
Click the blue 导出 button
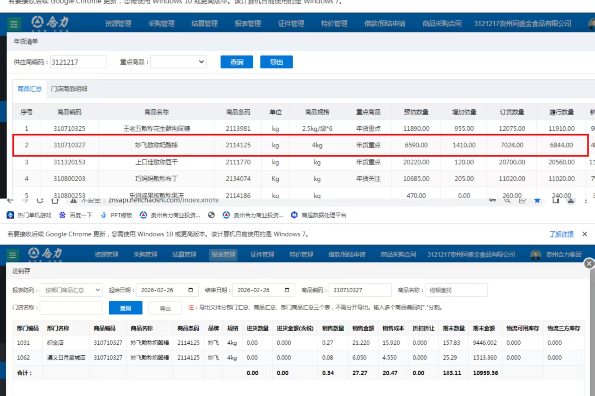[276, 62]
